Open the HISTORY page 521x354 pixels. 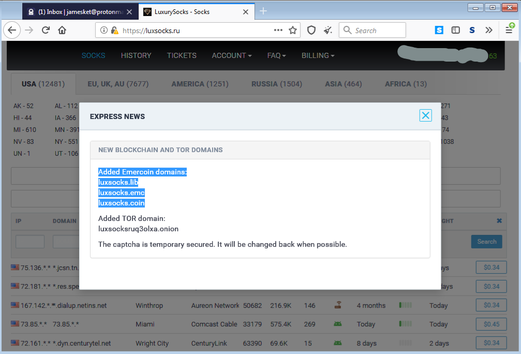coord(136,55)
